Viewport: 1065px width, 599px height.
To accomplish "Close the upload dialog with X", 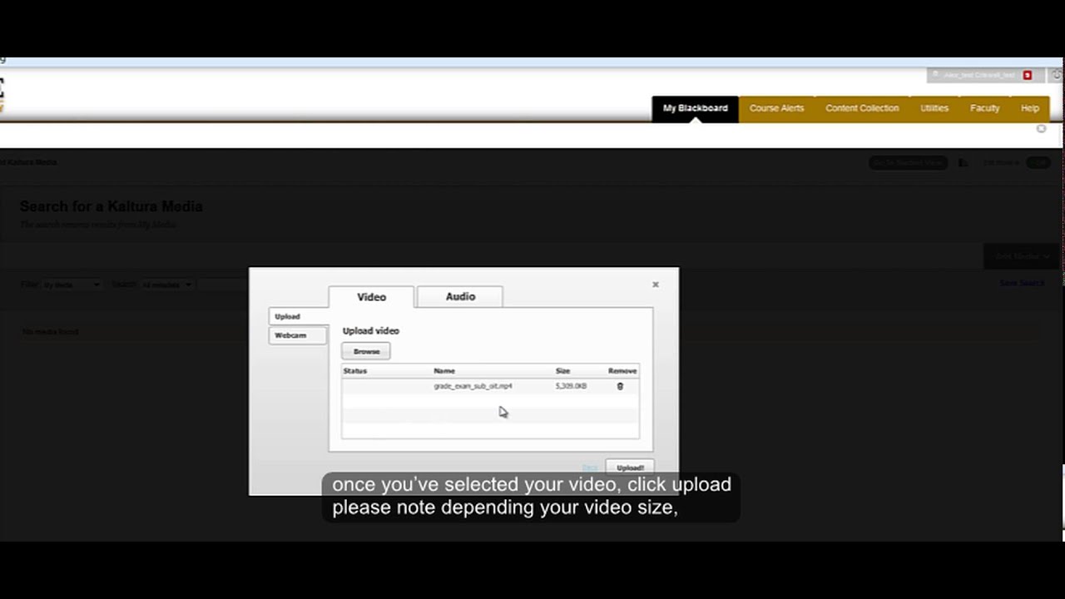I will click(x=656, y=285).
